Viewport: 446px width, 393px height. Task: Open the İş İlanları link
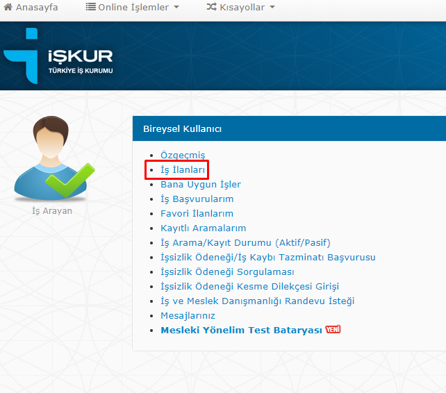pyautogui.click(x=183, y=170)
